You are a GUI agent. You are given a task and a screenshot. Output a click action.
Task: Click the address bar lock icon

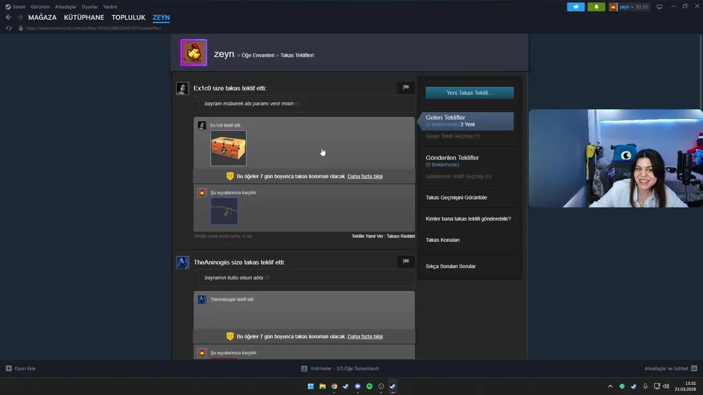[x=21, y=28]
